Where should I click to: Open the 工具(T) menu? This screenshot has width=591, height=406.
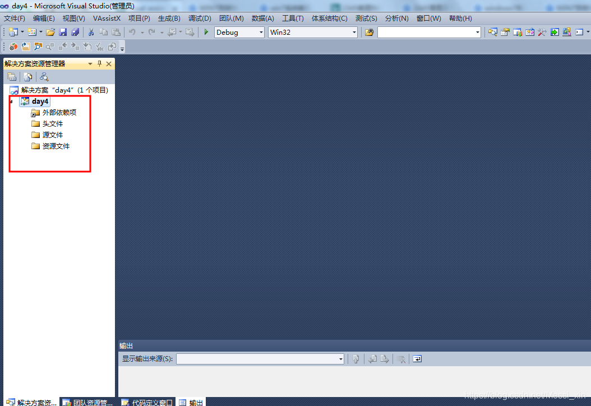(x=293, y=19)
